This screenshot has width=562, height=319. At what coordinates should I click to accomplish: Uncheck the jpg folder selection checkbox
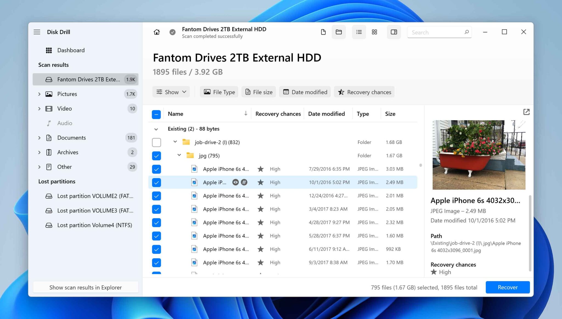pyautogui.click(x=156, y=155)
